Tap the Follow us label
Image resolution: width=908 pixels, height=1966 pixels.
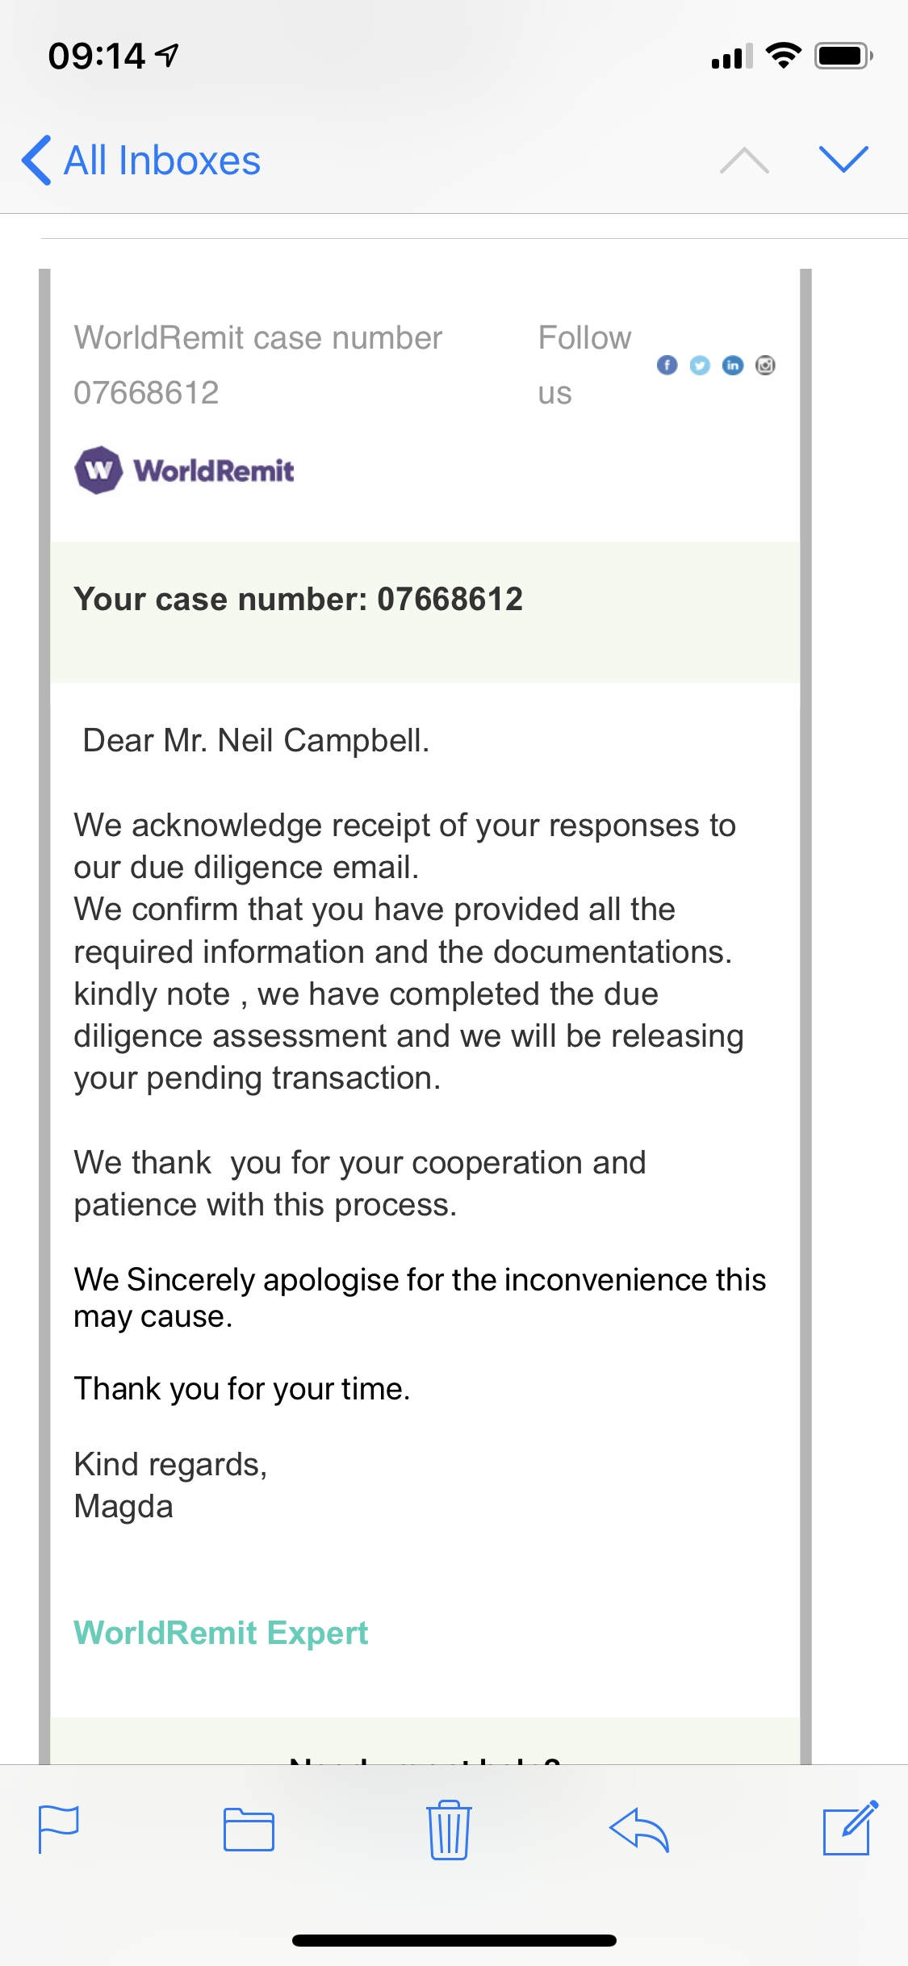[584, 364]
